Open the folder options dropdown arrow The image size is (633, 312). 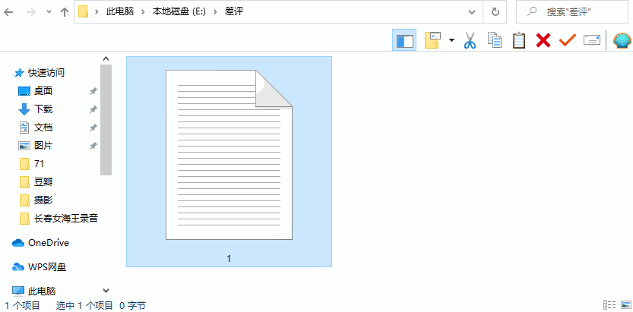pos(451,40)
